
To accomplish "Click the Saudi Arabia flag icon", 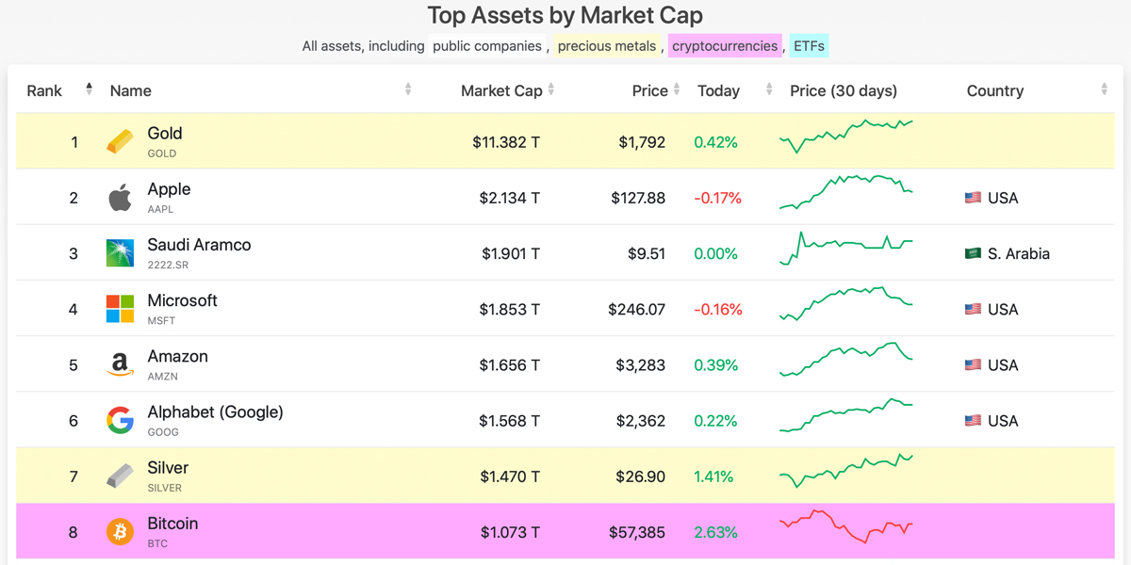I will 973,253.
